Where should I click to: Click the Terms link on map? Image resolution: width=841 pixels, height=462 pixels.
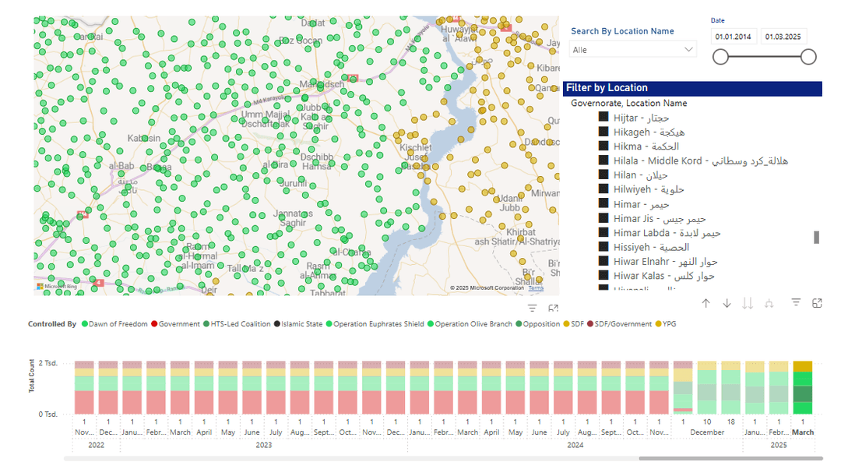(x=536, y=288)
